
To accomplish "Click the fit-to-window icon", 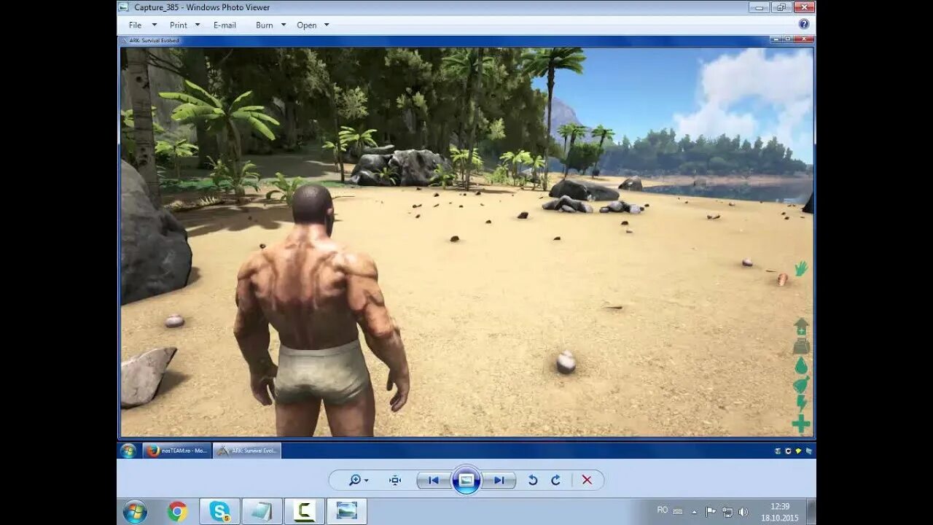I will (x=394, y=480).
